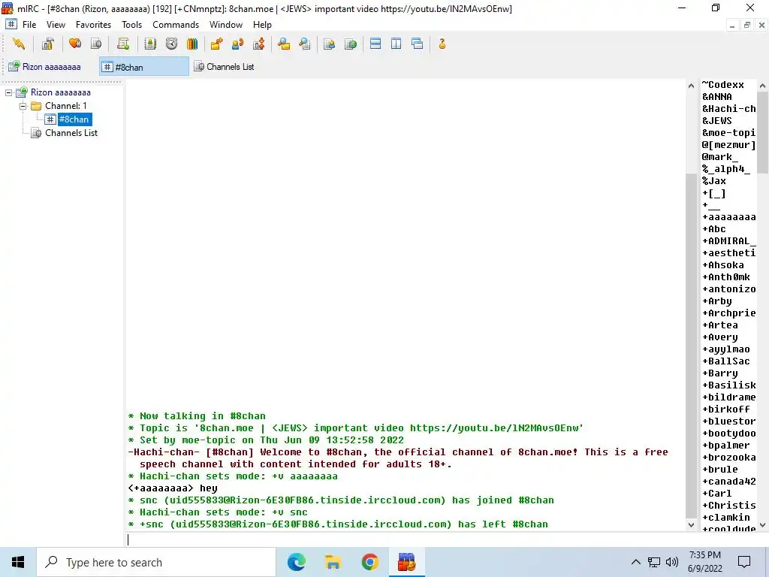Open the Commands menu
Viewport: 769px width, 577px height.
[x=176, y=25]
